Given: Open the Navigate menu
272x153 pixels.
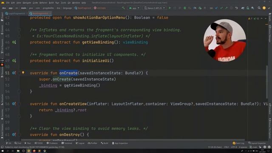Looking at the screenshot, I should [27, 3].
